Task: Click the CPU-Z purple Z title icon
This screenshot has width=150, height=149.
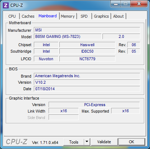Action: [6, 5]
